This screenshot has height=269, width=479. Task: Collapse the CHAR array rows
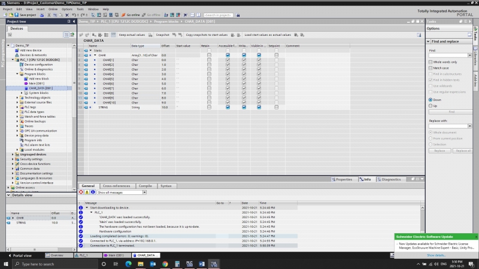[95, 55]
